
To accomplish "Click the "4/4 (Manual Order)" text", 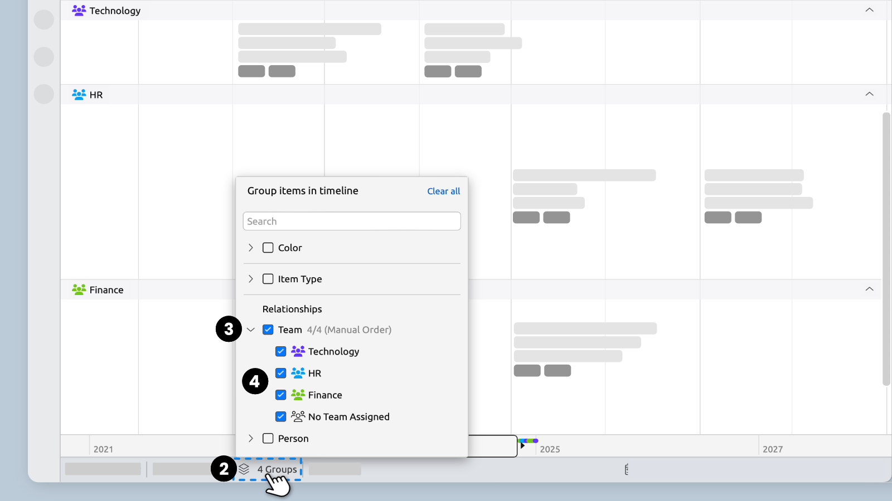I will click(349, 330).
